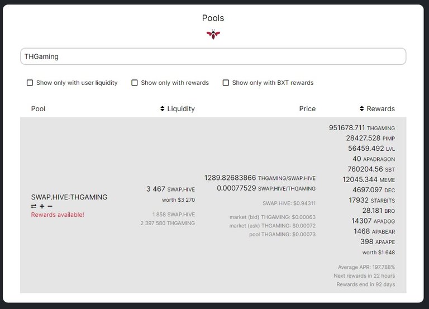Click the sort arrows beside Liquidity
This screenshot has height=309, width=429.
pos(162,108)
